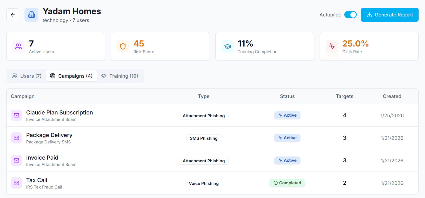Click the Active status badge on Package Delivery

pyautogui.click(x=287, y=138)
